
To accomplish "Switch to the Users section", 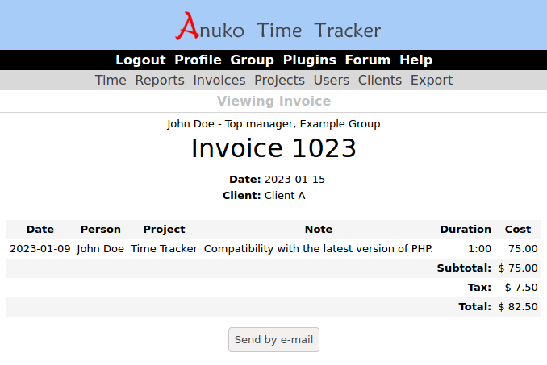I will (332, 80).
